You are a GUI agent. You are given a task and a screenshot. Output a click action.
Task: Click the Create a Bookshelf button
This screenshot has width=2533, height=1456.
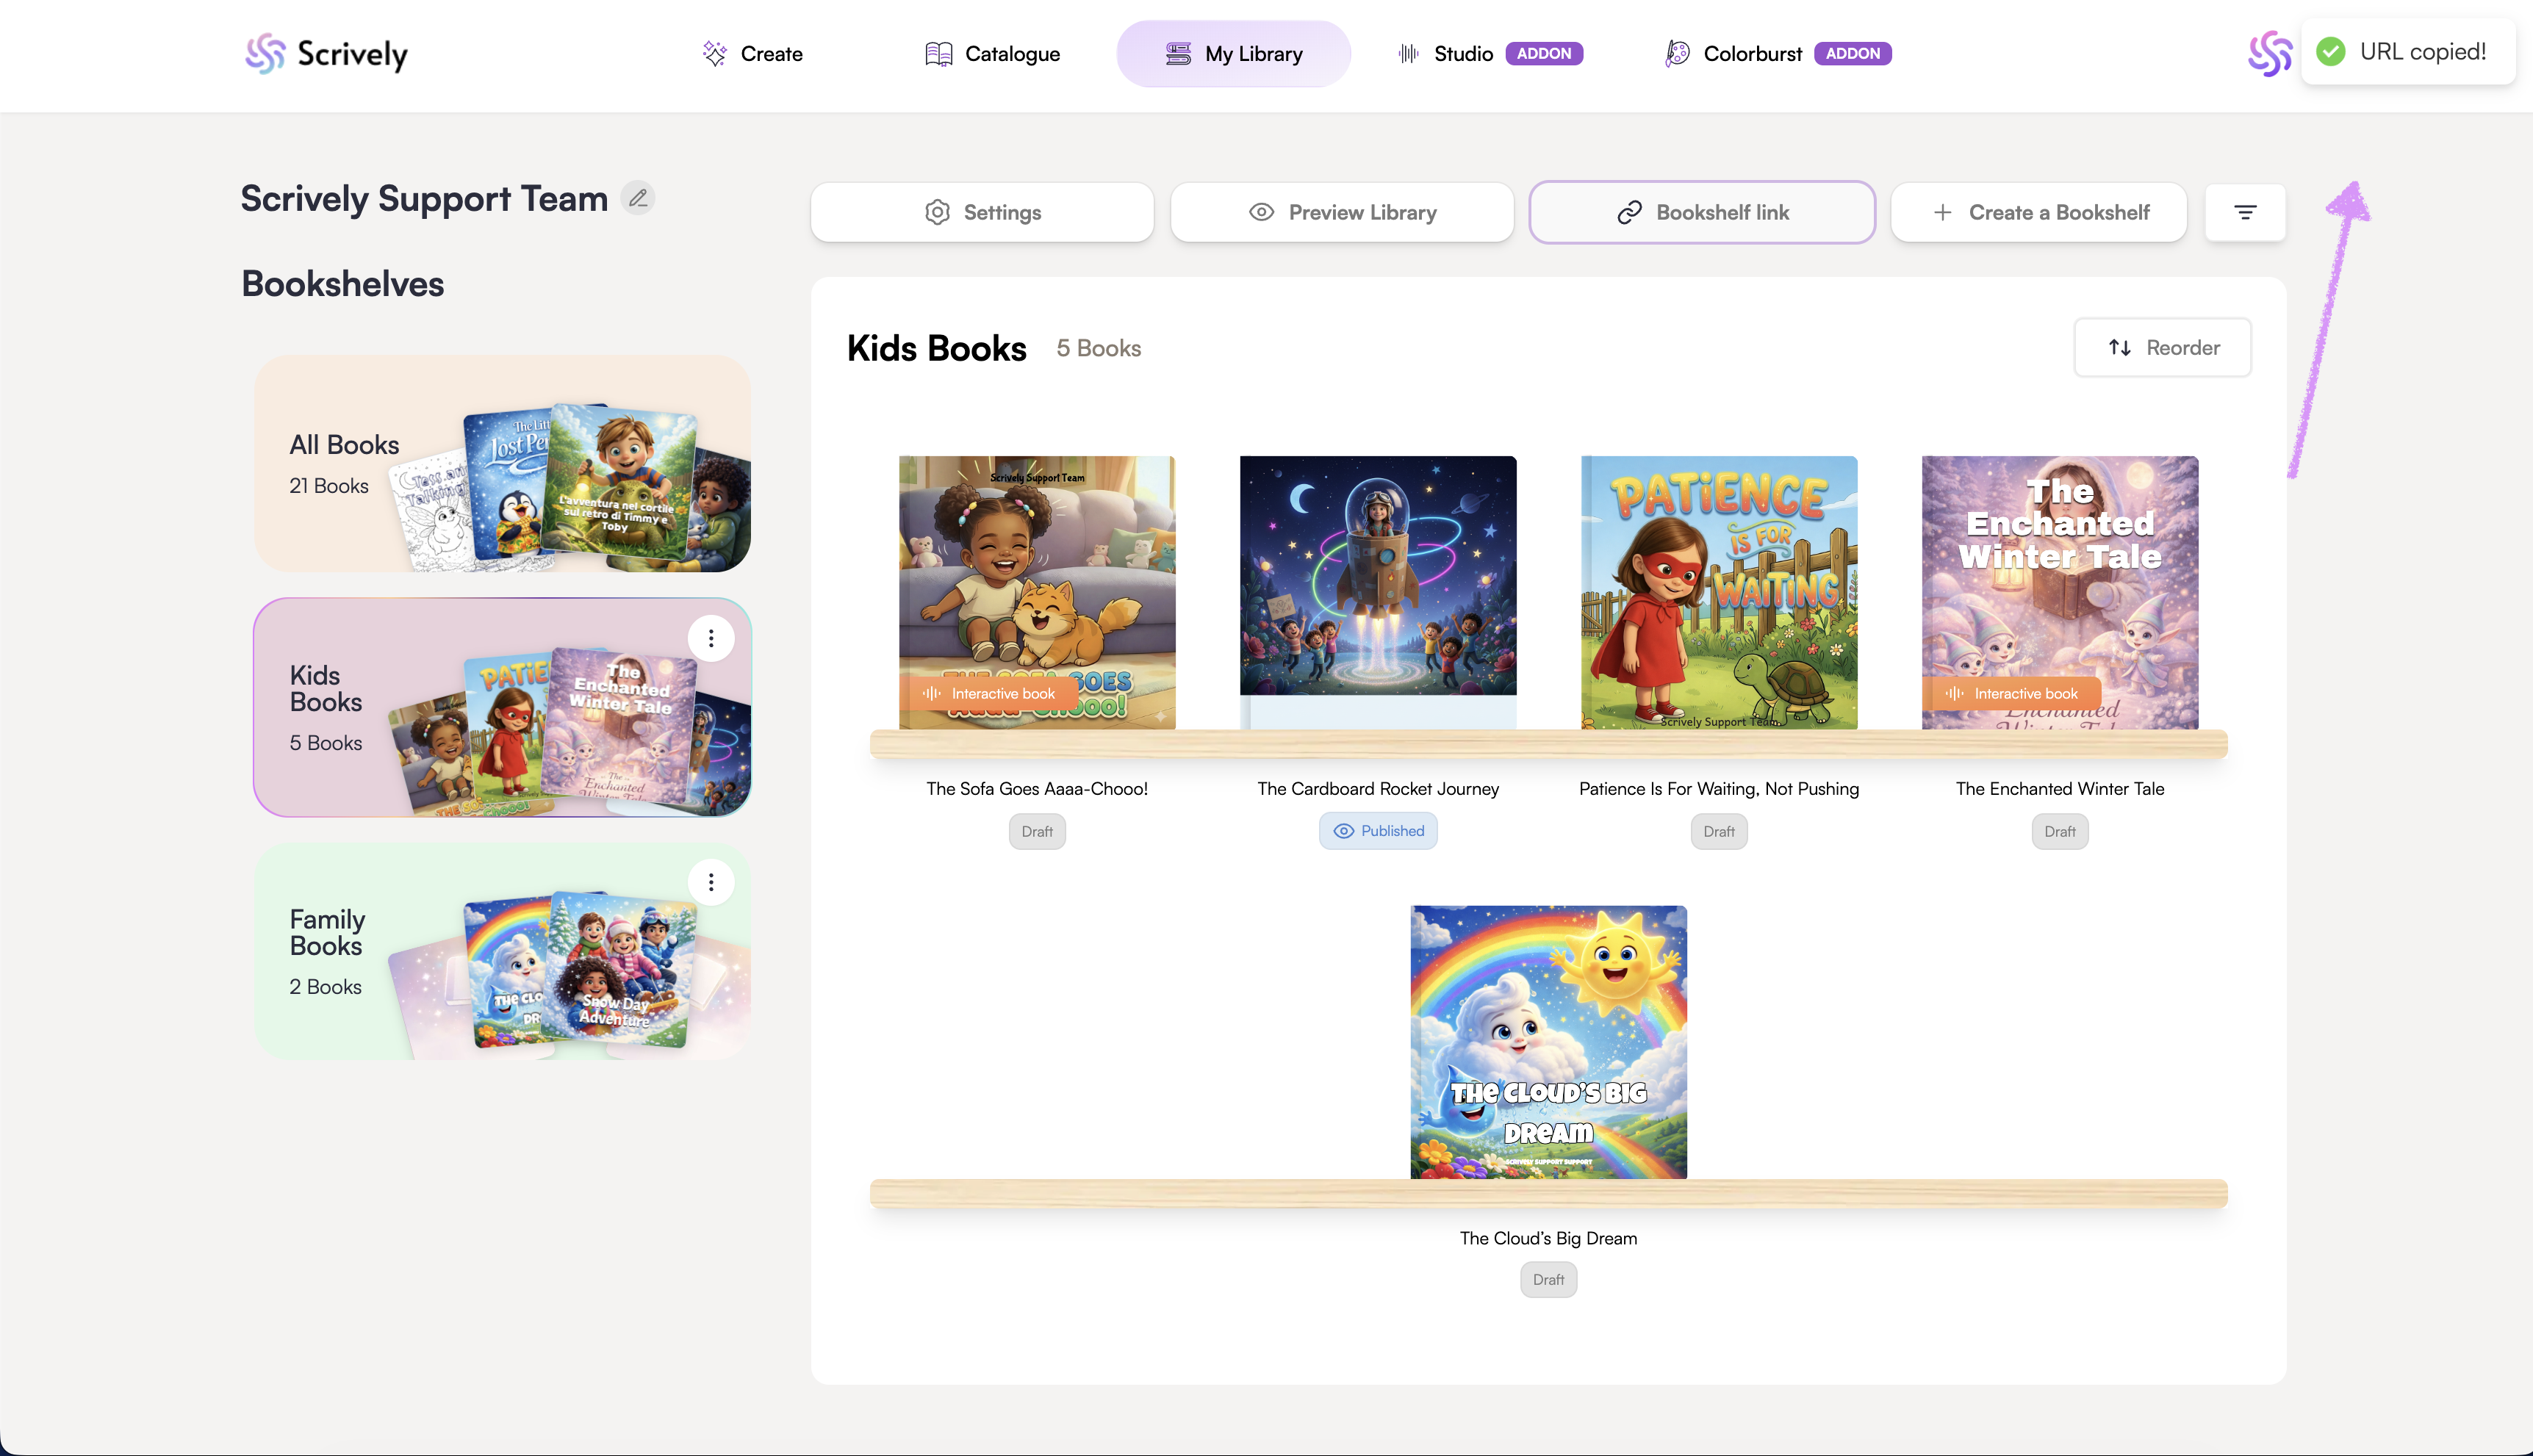click(x=2039, y=212)
